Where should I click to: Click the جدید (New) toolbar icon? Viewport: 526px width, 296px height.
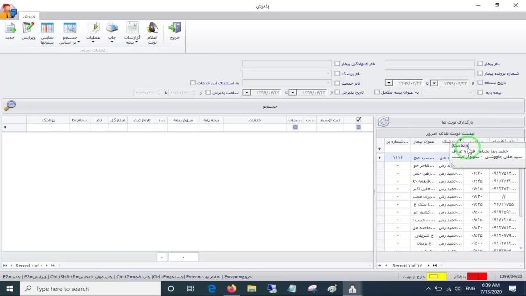click(10, 28)
